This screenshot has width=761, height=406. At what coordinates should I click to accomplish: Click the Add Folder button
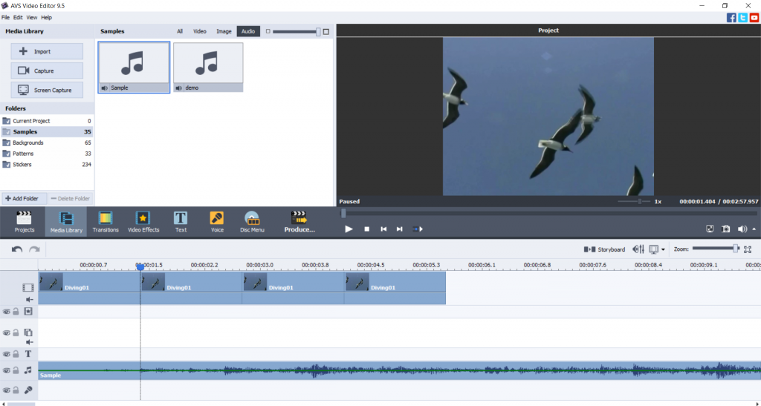(25, 198)
